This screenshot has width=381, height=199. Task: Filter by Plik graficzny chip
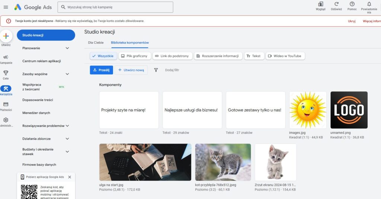point(135,56)
